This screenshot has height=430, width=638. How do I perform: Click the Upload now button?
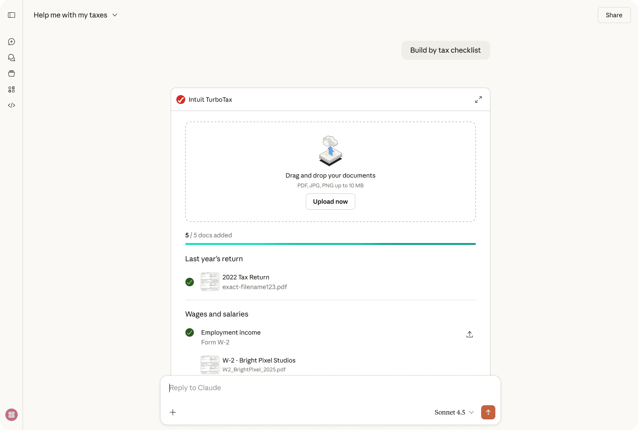click(331, 202)
